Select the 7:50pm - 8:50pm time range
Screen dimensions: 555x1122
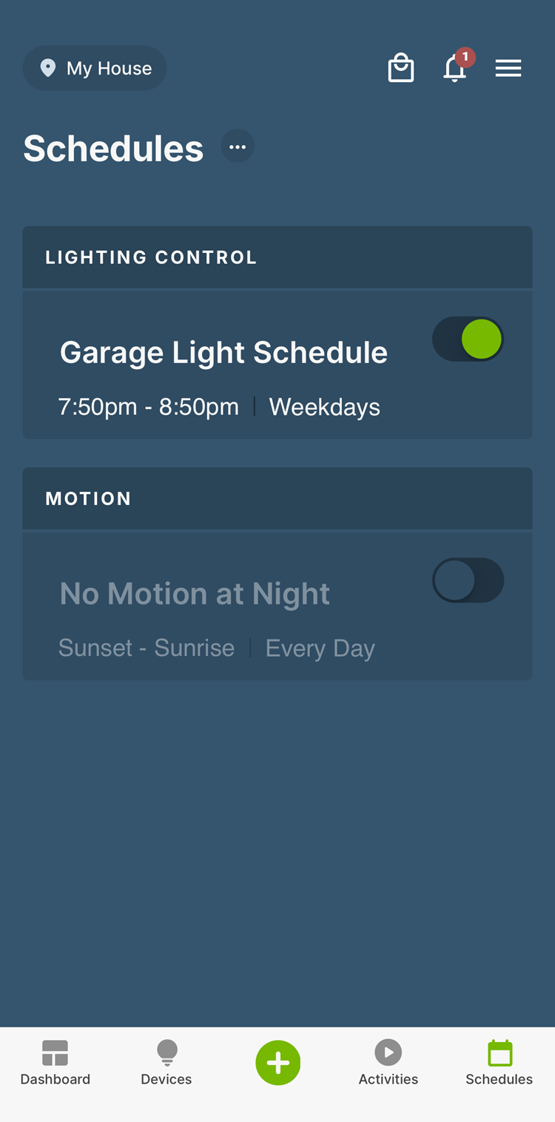(x=149, y=407)
